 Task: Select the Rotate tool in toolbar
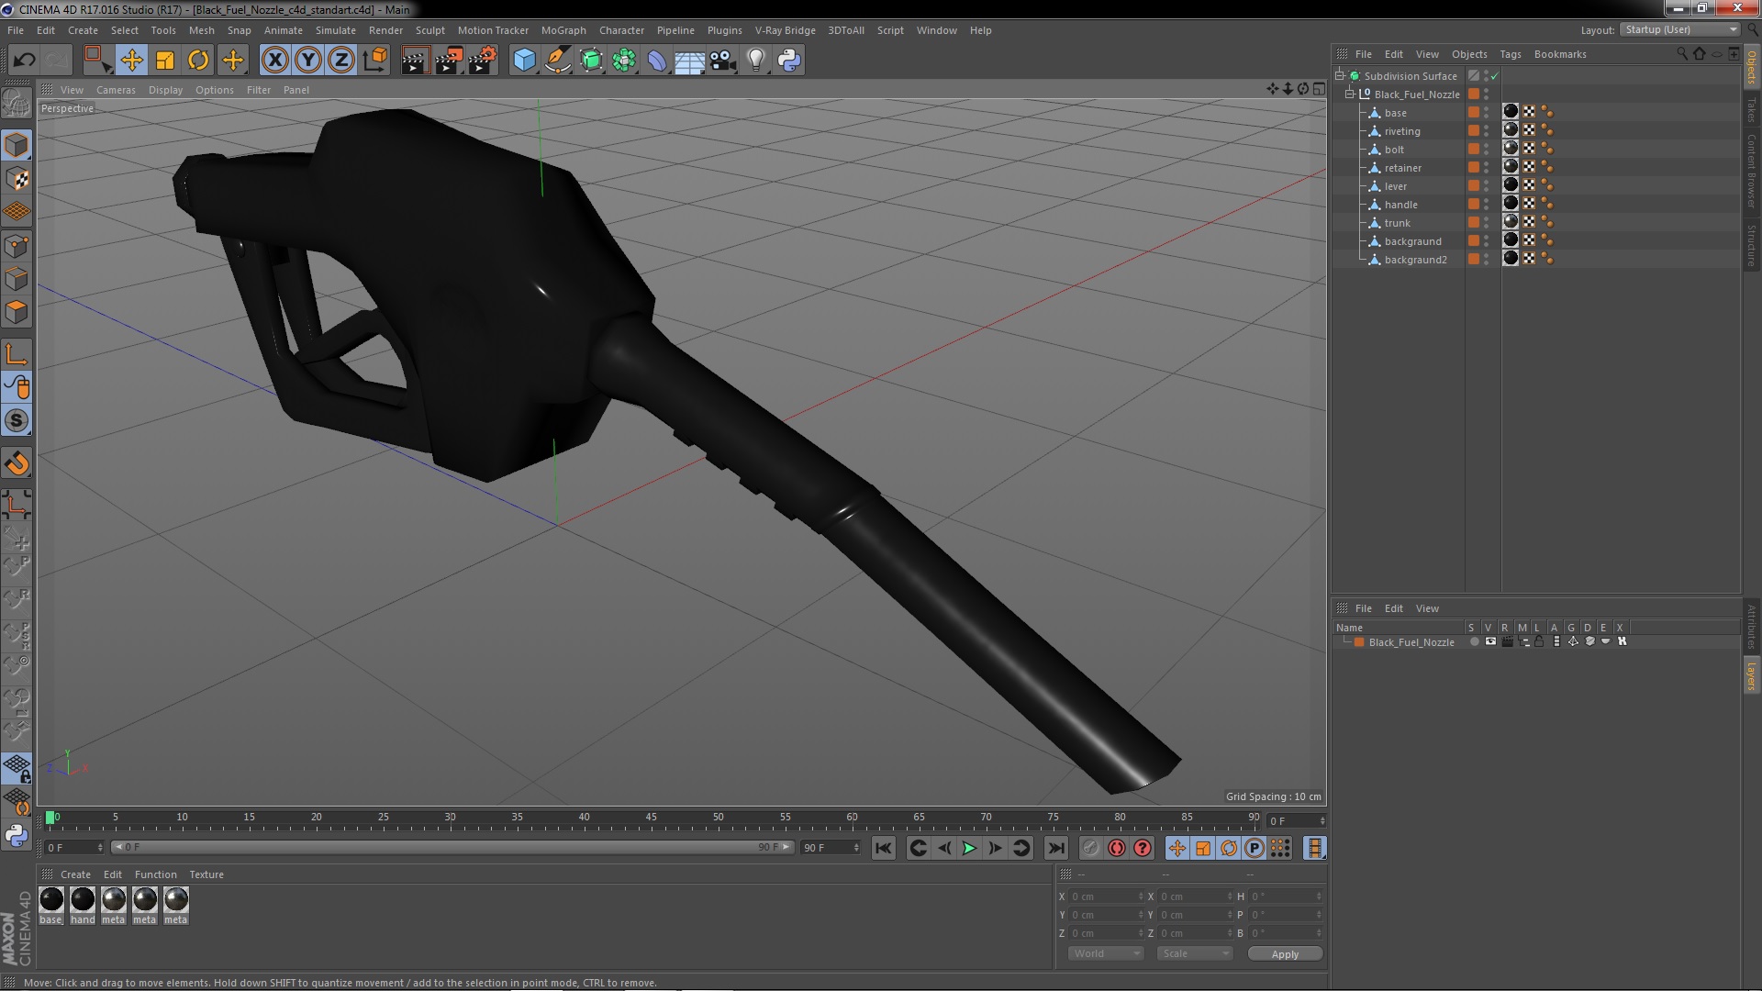[x=198, y=61]
